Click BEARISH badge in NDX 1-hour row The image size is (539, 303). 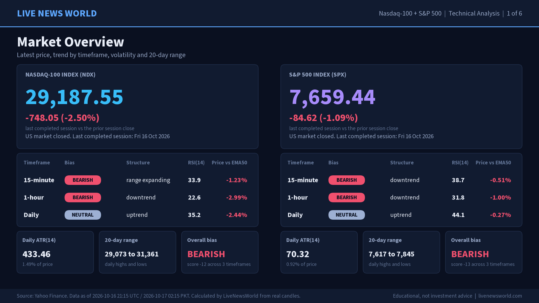(83, 198)
